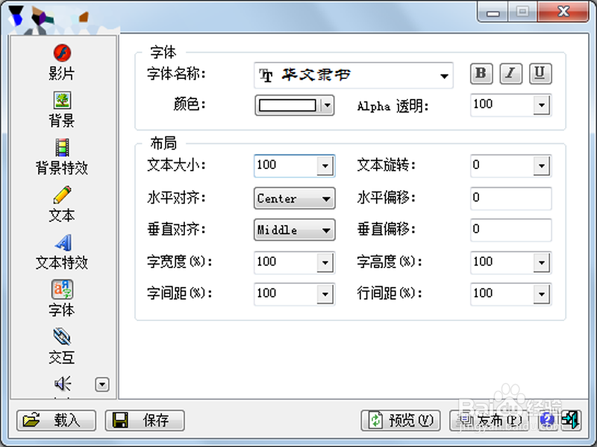The image size is (597, 447).
Task: Select the 文本特效 text effects icon
Action: 62,250
